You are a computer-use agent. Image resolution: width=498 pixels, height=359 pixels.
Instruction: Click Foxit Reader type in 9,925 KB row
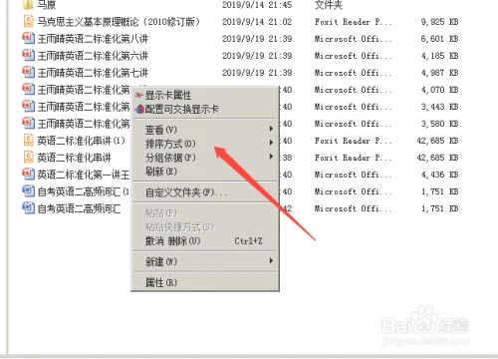(x=353, y=22)
